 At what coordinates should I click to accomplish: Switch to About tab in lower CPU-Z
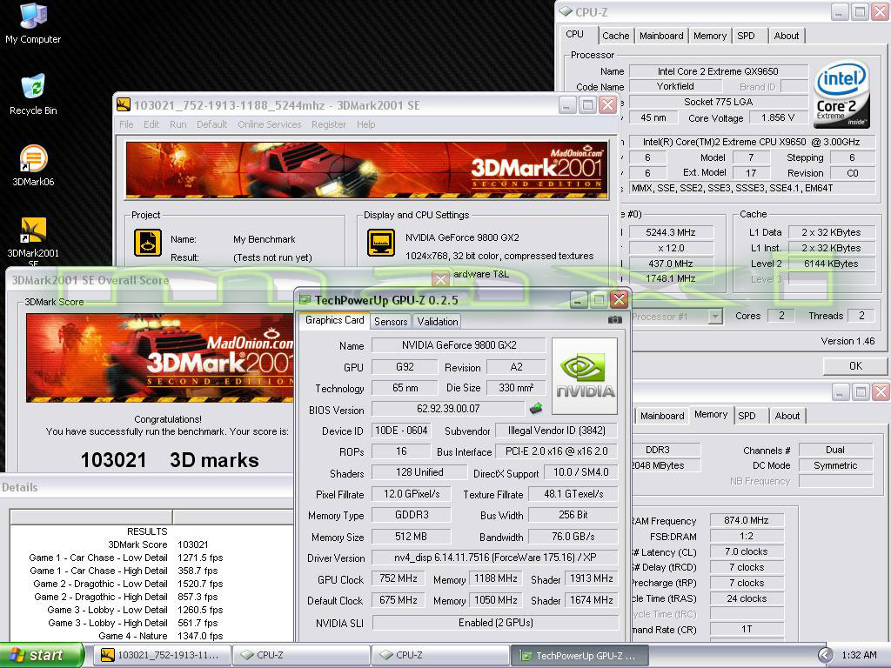pos(787,416)
